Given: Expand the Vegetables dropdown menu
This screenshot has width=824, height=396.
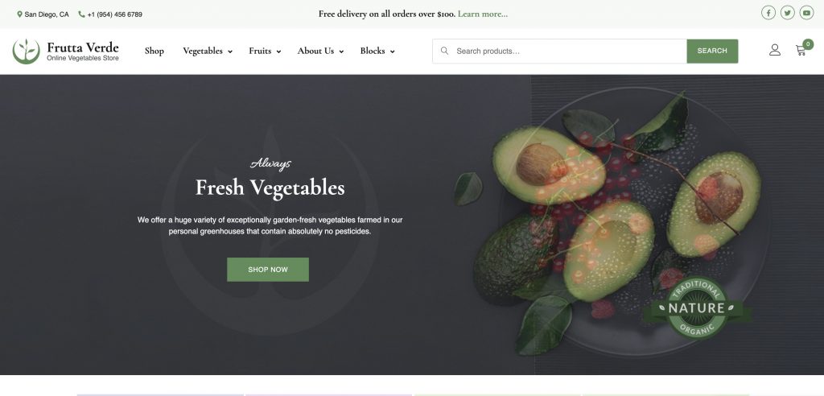Looking at the screenshot, I should click(208, 51).
